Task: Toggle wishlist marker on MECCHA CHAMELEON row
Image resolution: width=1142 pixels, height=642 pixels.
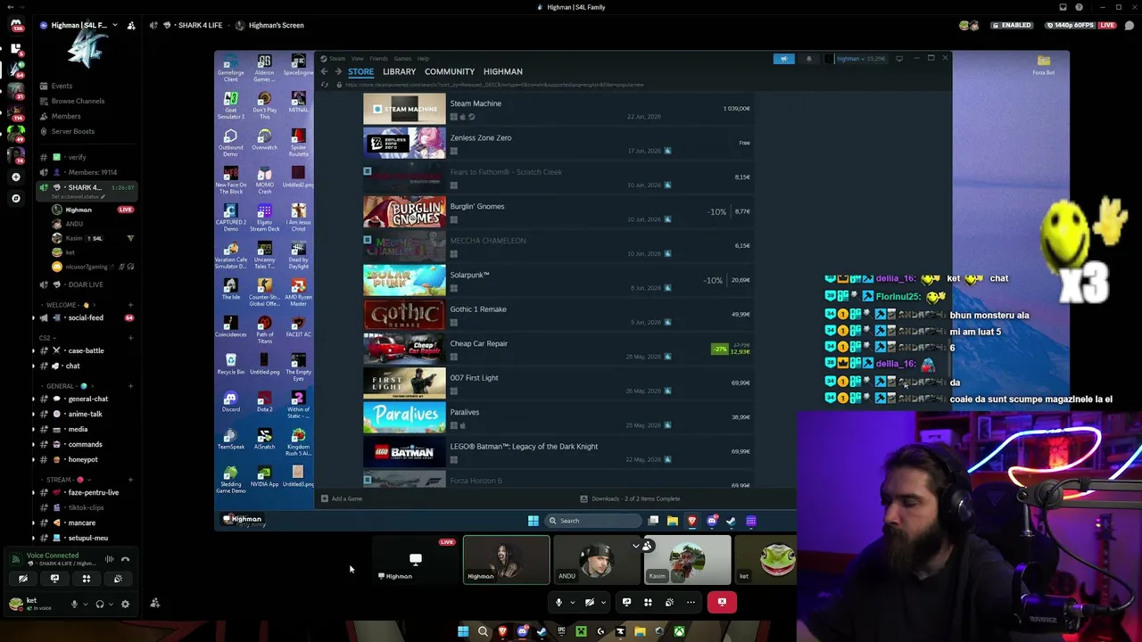Action: pos(367,240)
